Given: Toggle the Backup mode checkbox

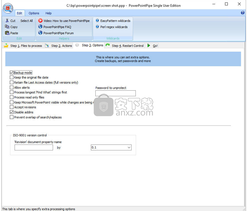Looking at the screenshot, I should coord(12,73).
